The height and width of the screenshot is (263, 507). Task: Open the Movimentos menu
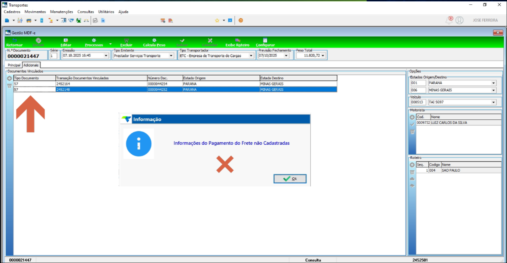[x=35, y=12]
